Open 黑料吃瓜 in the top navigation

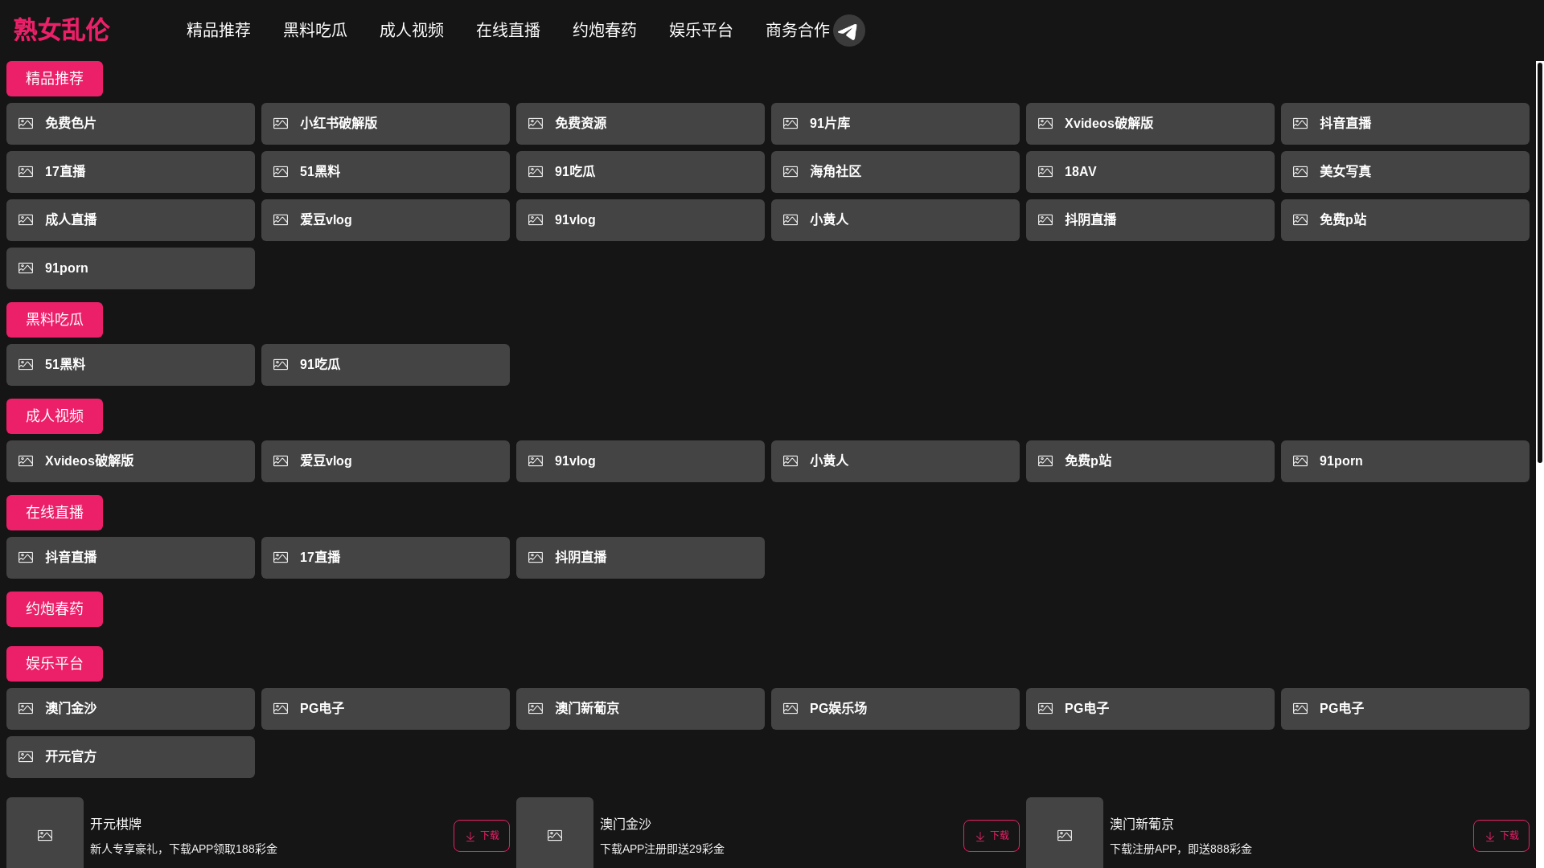[x=315, y=30]
